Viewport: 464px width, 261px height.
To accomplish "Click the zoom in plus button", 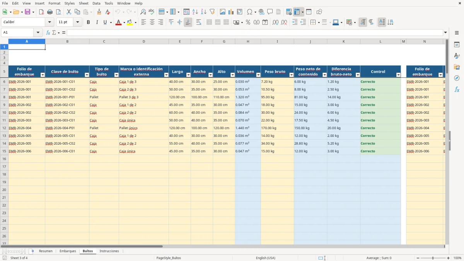I will pyautogui.click(x=449, y=258).
